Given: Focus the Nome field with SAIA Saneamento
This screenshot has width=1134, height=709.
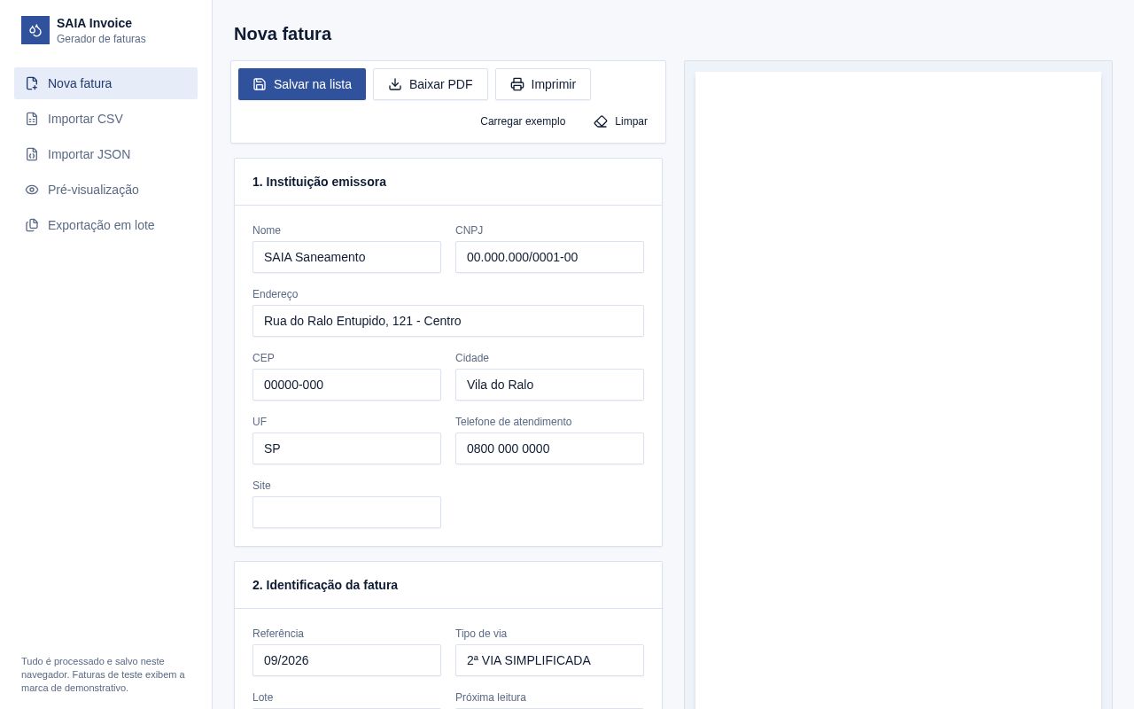Looking at the screenshot, I should tap(346, 257).
